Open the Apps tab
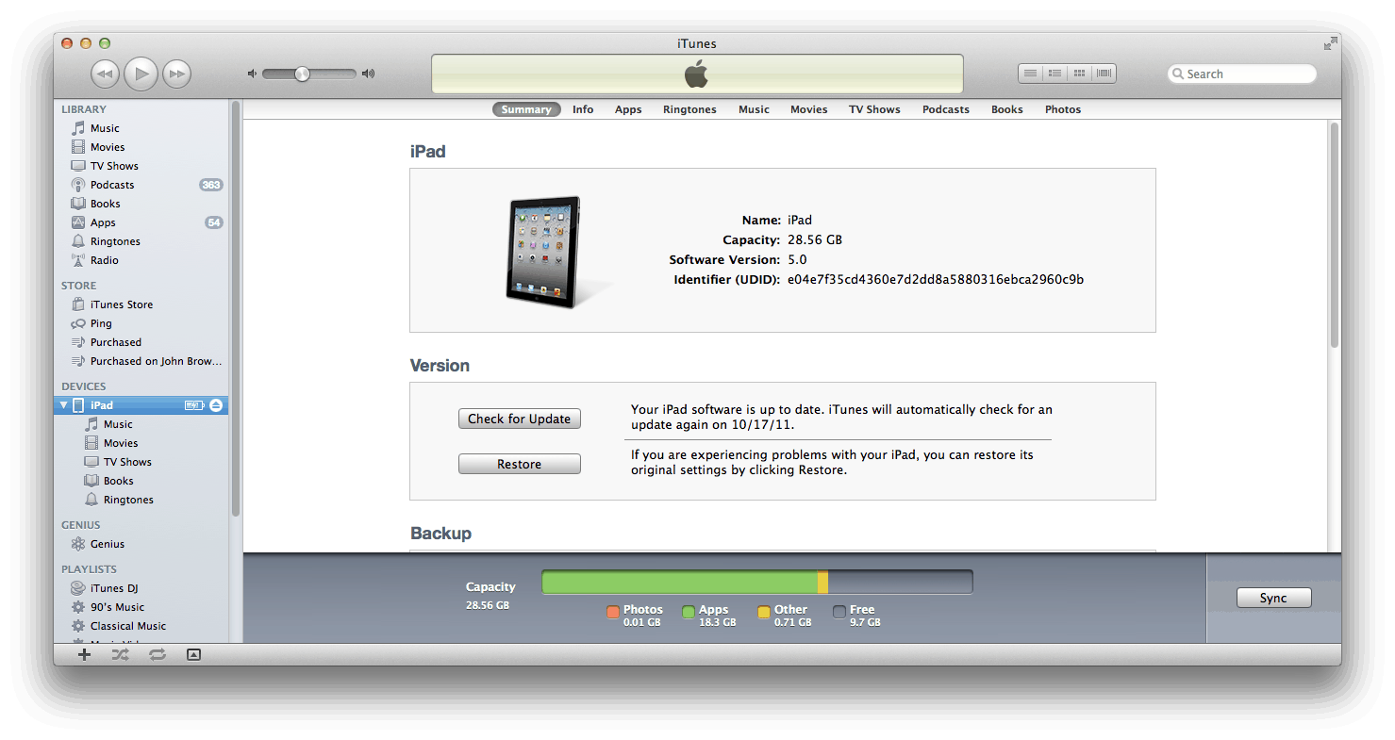The width and height of the screenshot is (1395, 740). [628, 109]
